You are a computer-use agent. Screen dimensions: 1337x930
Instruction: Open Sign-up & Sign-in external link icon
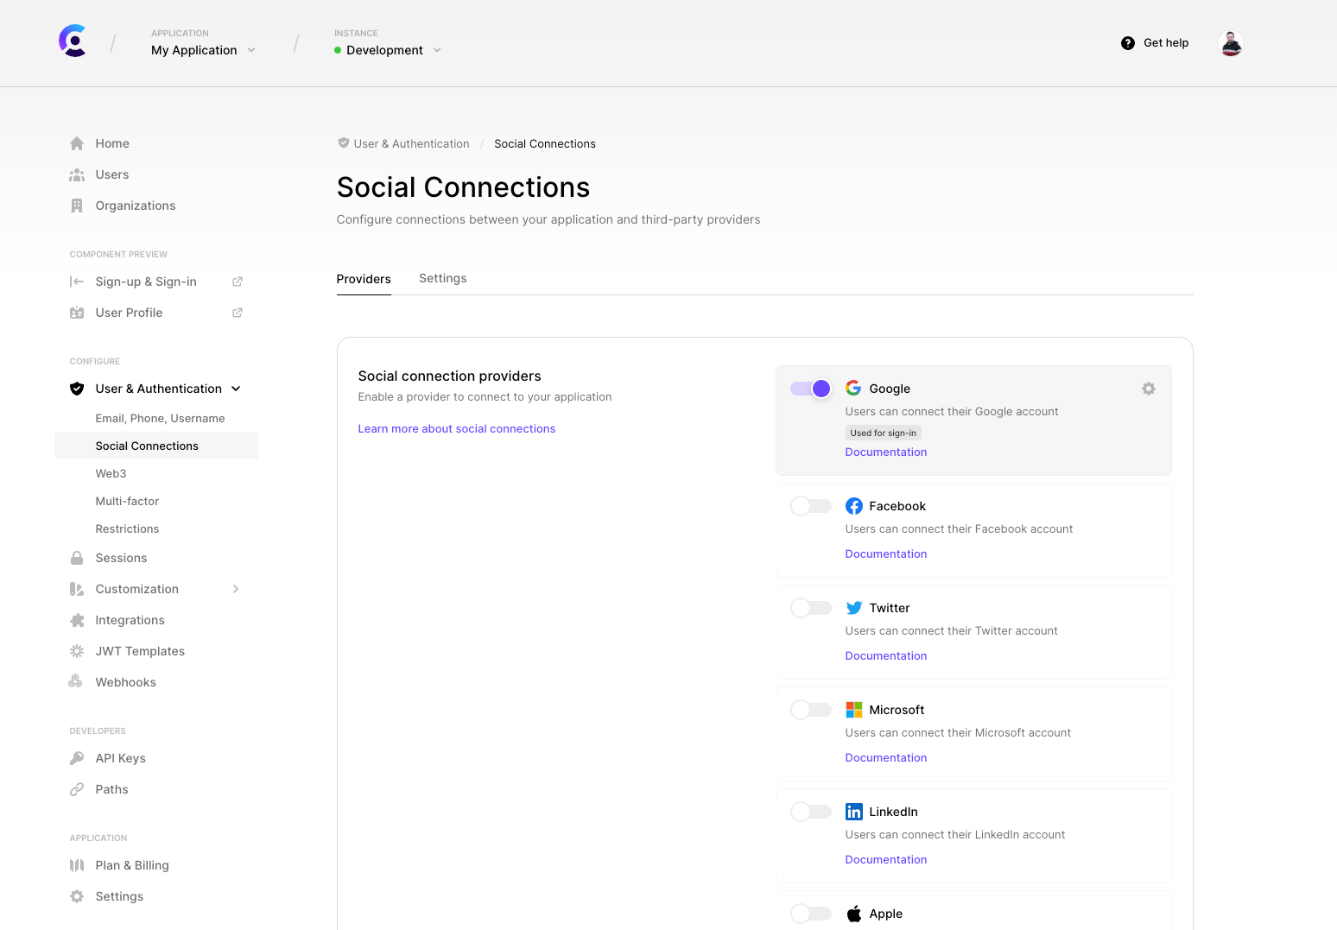point(238,282)
